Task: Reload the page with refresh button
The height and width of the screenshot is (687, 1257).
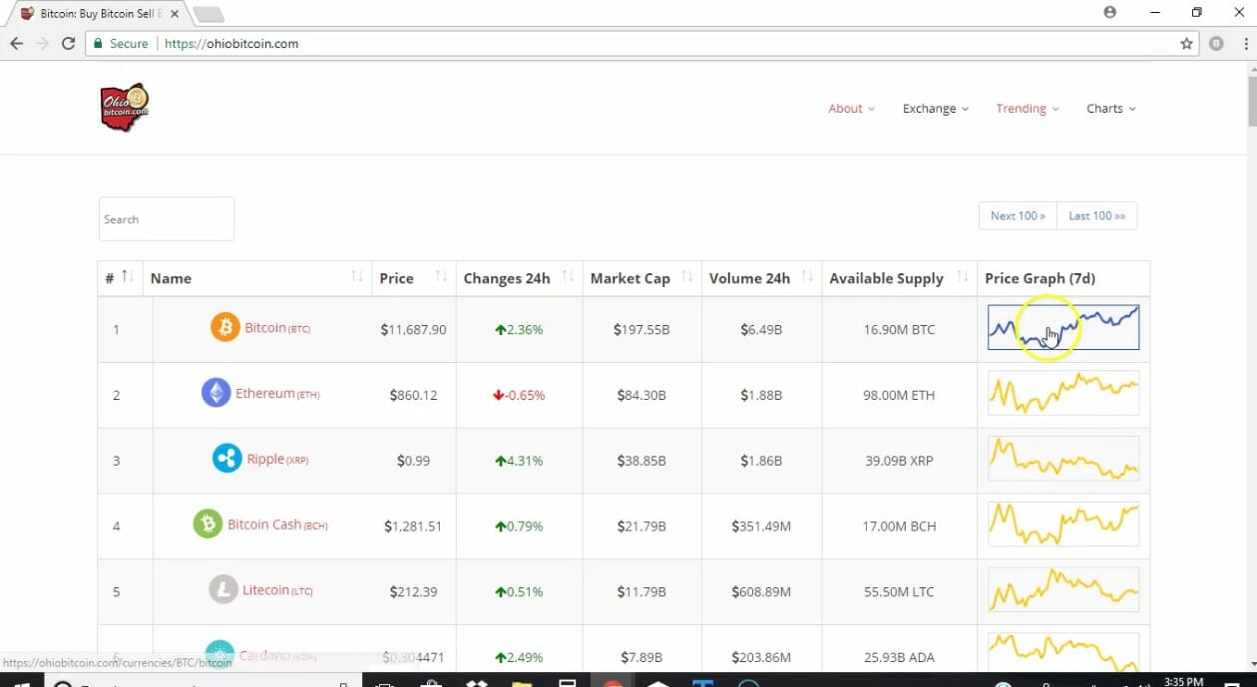Action: pos(68,44)
